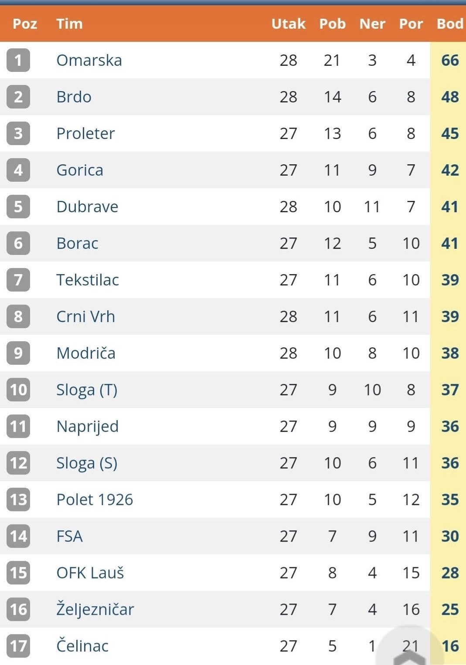This screenshot has height=665, width=466.
Task: Select the OFK Lauš team link
Action: point(90,573)
